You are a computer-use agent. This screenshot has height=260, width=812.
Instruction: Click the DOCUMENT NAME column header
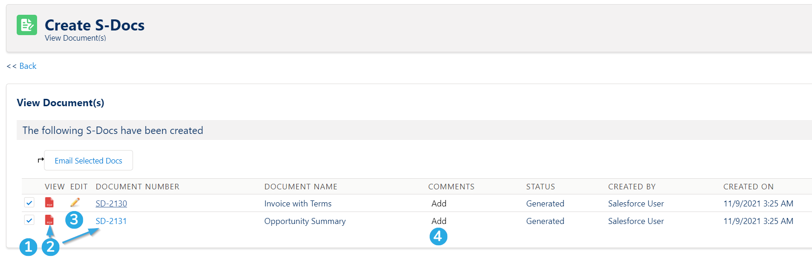(x=301, y=187)
